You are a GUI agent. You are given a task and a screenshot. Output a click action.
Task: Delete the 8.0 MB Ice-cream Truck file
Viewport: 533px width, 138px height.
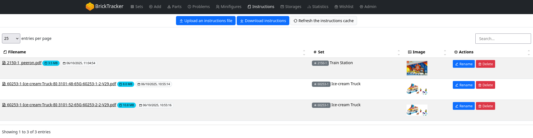pos(485,85)
